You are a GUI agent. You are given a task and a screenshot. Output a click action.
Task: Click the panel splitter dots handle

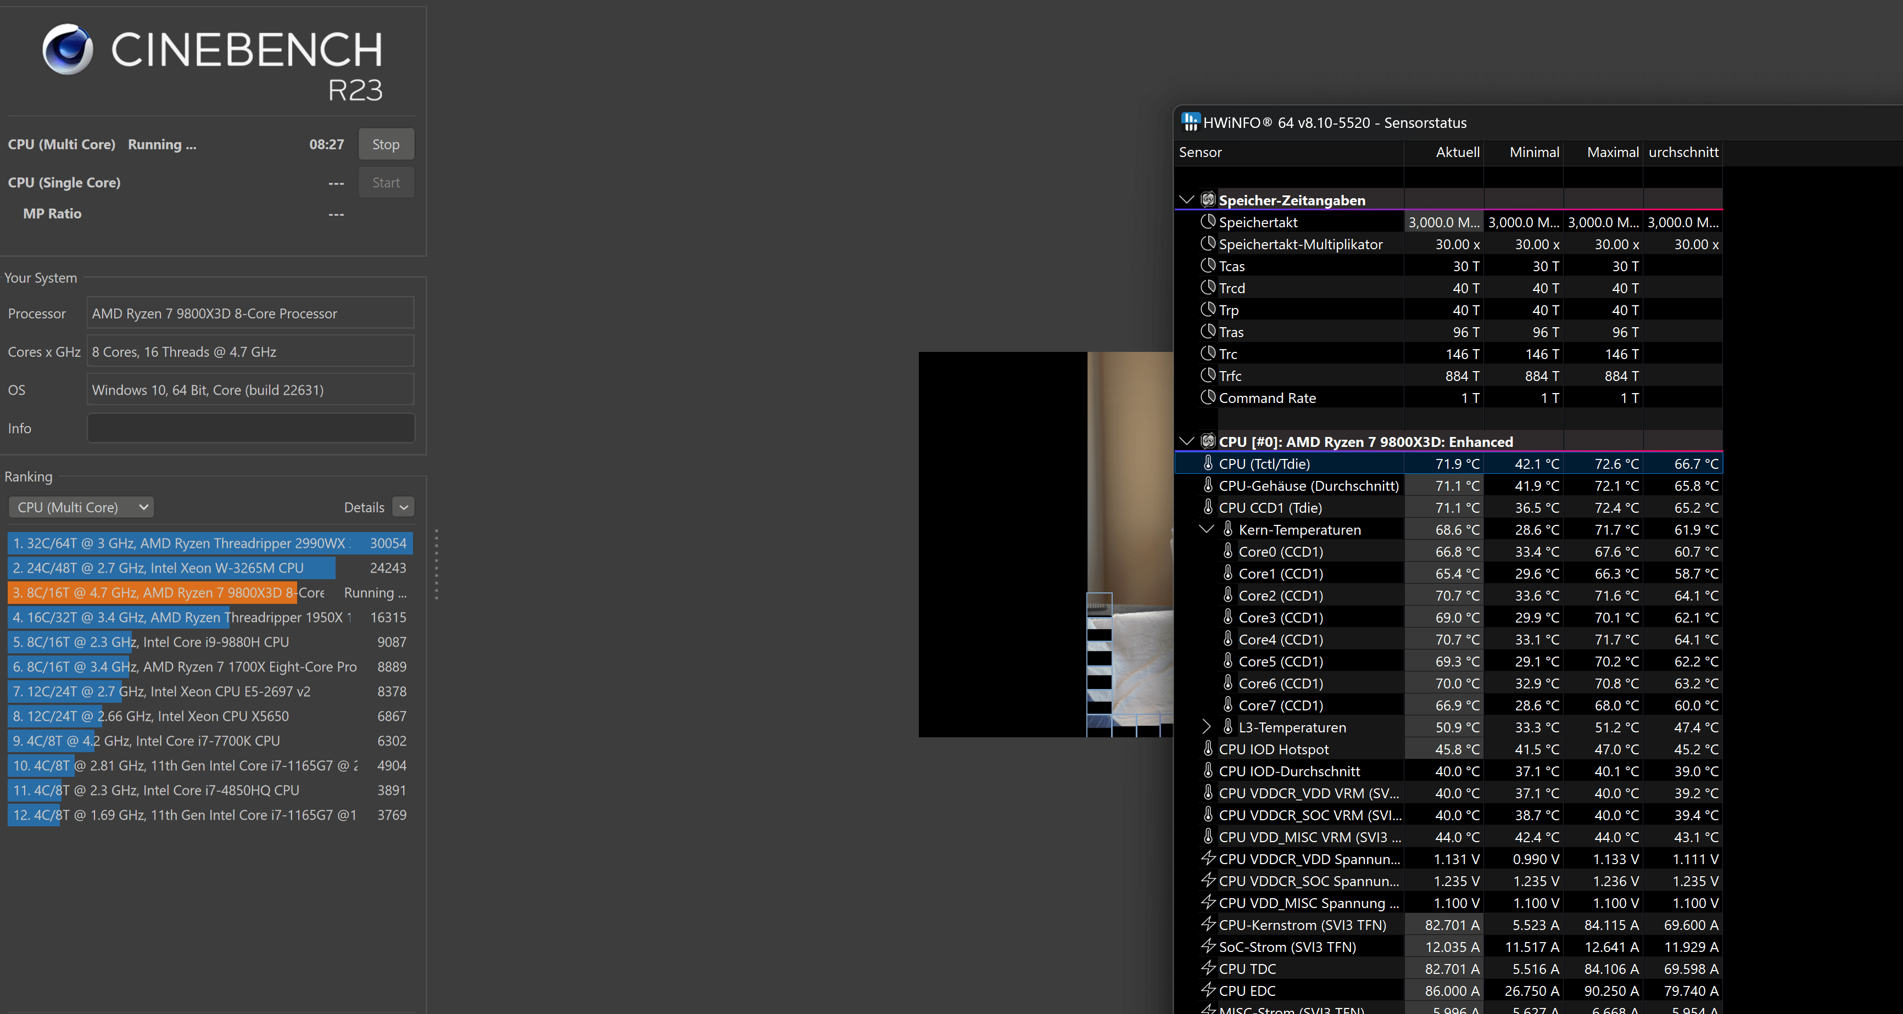pyautogui.click(x=437, y=564)
